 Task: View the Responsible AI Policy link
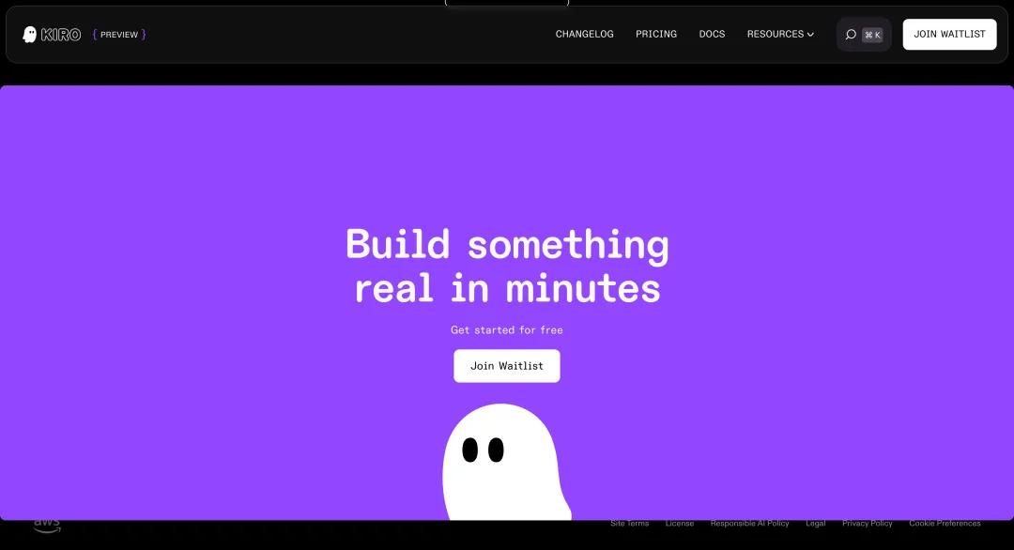[749, 524]
